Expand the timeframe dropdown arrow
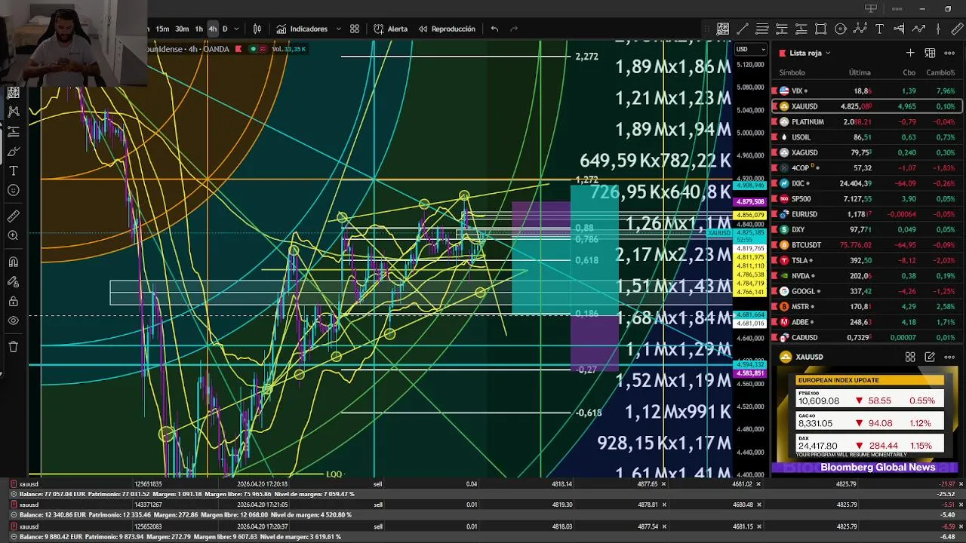This screenshot has width=966, height=543. (x=236, y=29)
